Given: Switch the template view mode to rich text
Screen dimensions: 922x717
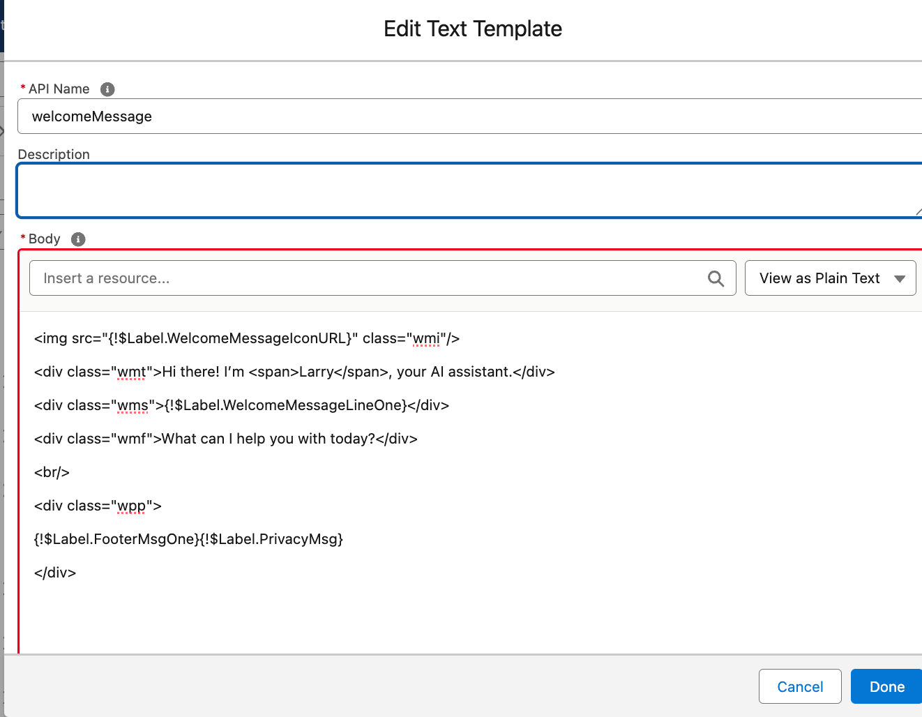Looking at the screenshot, I should coord(830,278).
